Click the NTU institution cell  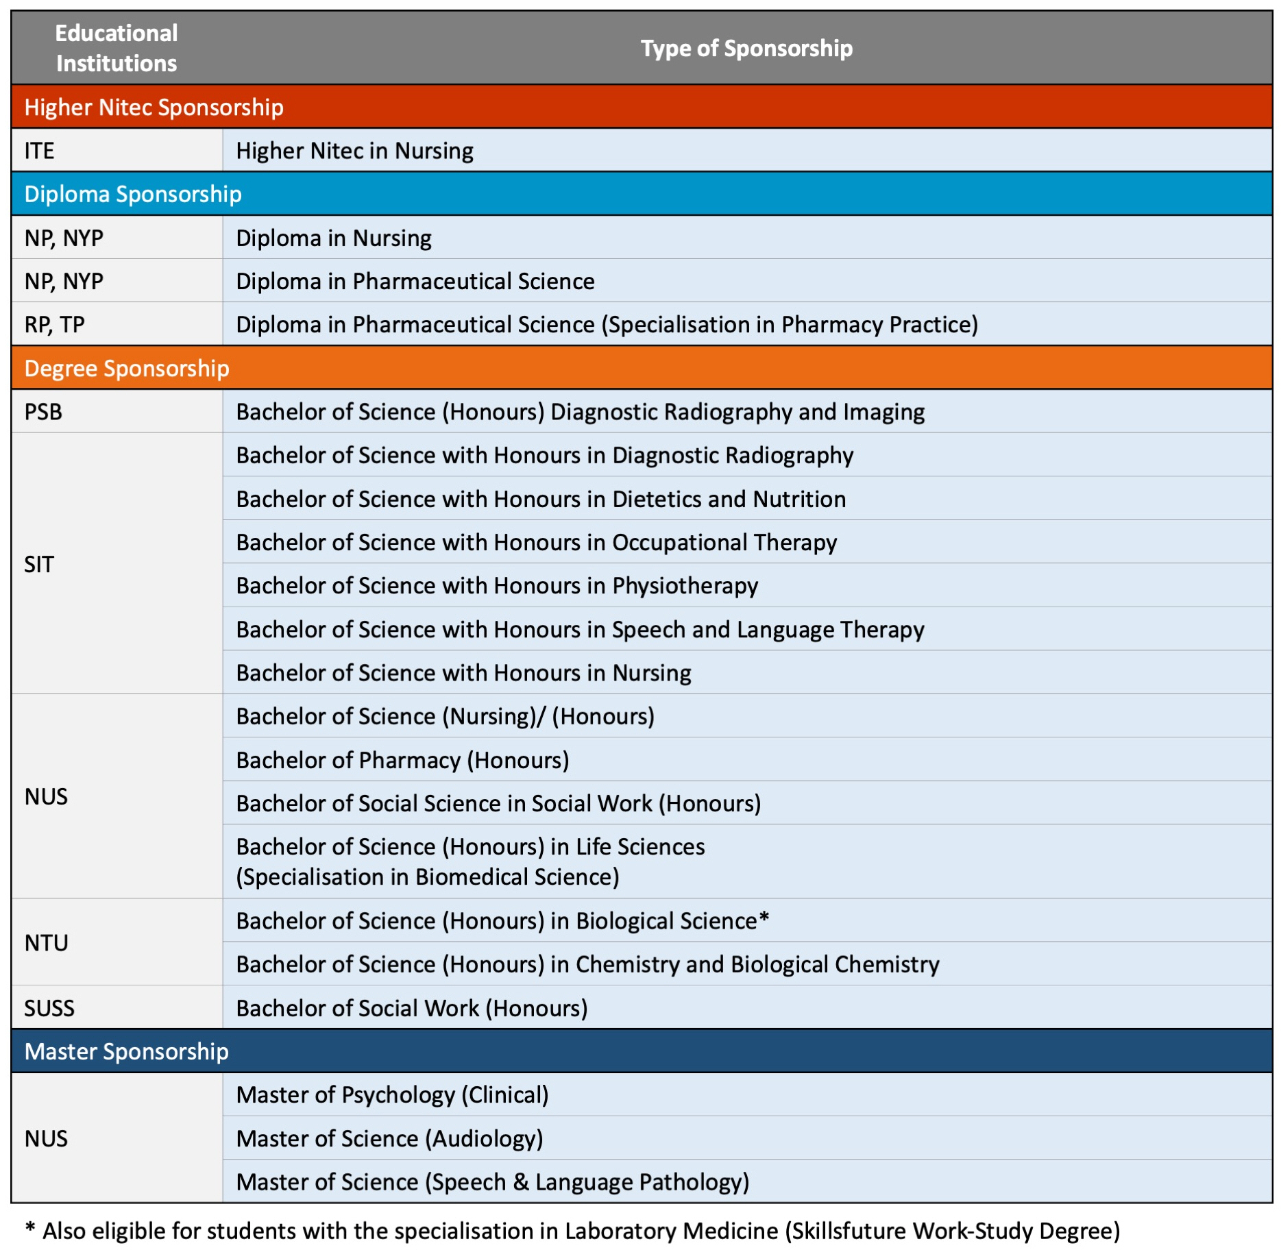click(46, 943)
